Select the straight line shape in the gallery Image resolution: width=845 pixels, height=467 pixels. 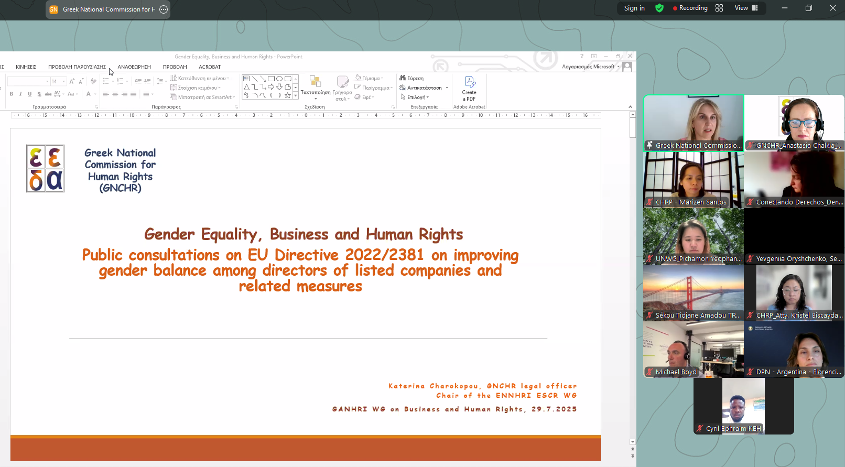pos(255,79)
